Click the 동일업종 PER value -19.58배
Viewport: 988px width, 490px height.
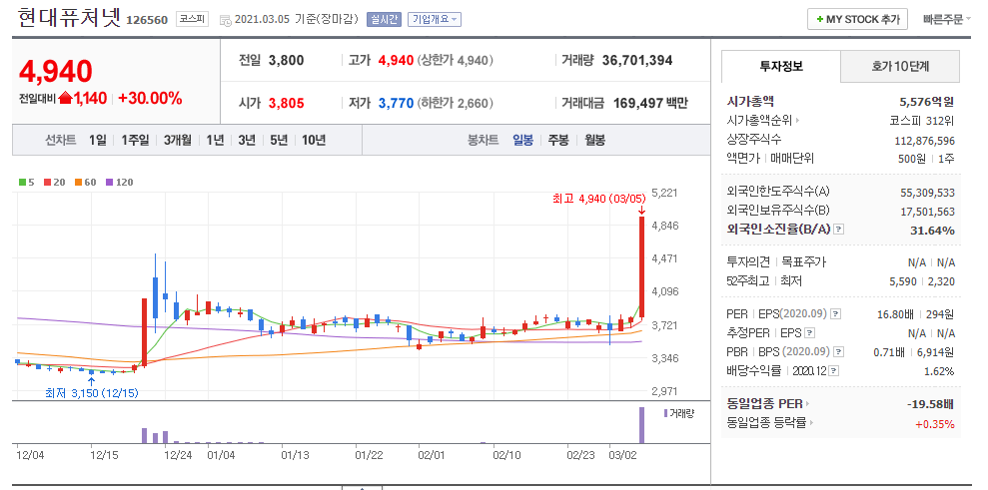tap(931, 404)
